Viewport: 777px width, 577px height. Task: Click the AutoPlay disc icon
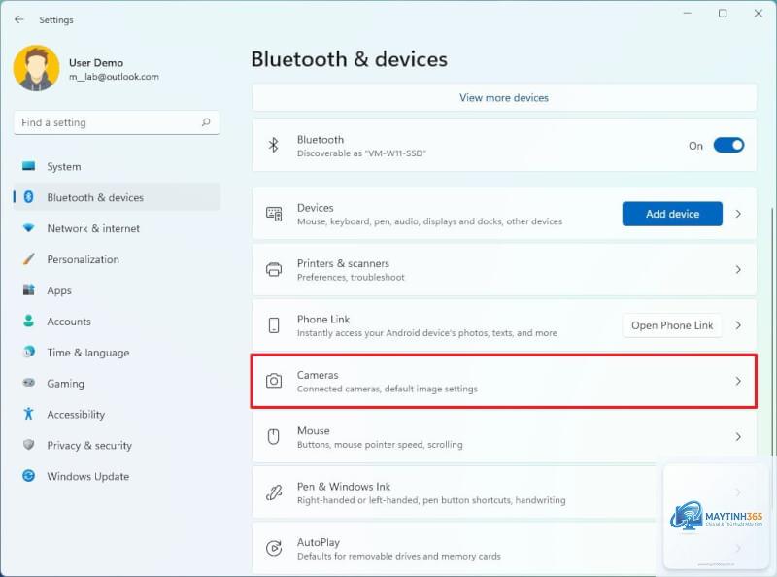tap(274, 548)
